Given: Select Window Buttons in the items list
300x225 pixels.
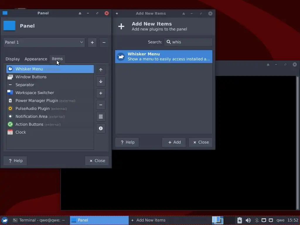Looking at the screenshot, I should click(50, 77).
